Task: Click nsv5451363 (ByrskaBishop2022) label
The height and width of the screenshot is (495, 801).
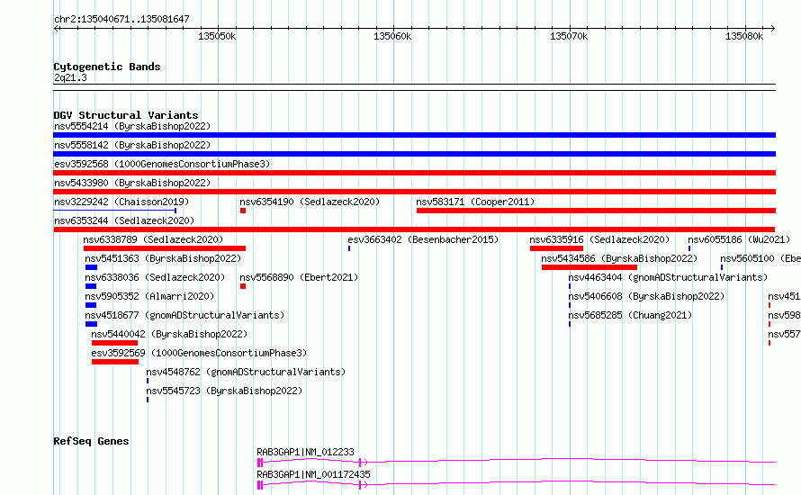Action: tap(163, 258)
